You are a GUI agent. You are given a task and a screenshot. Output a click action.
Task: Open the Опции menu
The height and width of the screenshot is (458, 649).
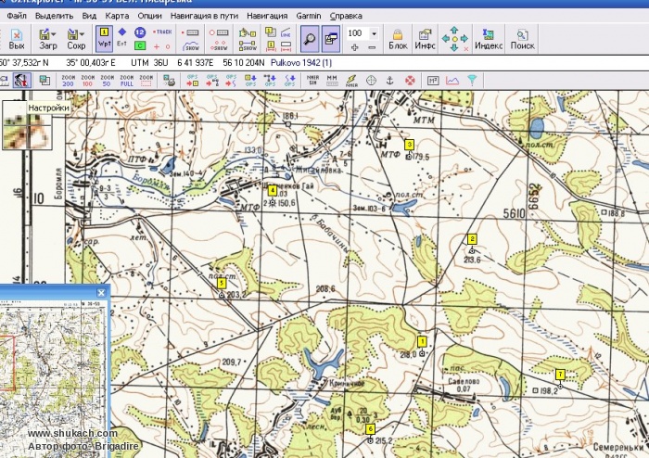pyautogui.click(x=149, y=16)
